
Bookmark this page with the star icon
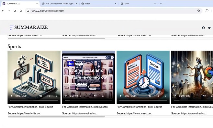pyautogui.click(x=199, y=11)
